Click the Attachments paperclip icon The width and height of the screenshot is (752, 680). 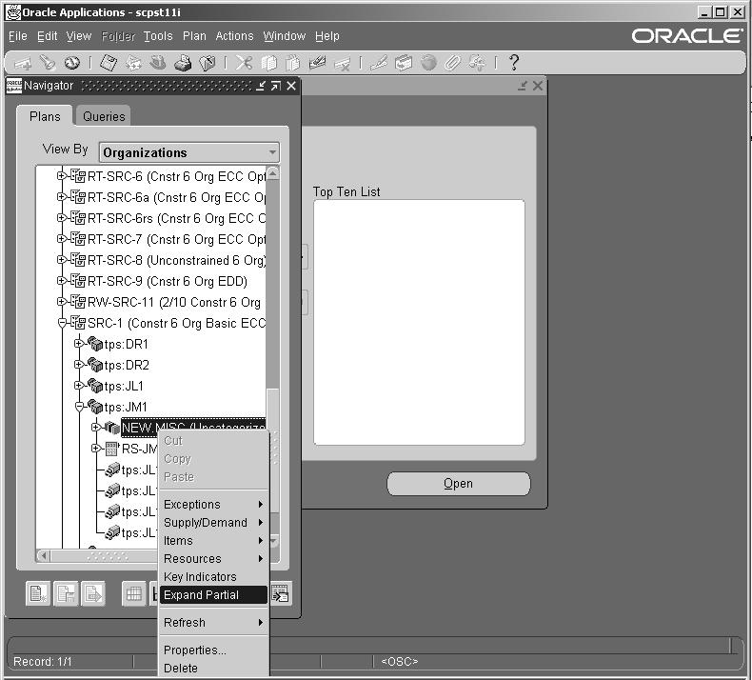click(452, 63)
